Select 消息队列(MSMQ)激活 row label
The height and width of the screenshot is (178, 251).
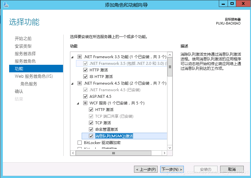[114, 136]
